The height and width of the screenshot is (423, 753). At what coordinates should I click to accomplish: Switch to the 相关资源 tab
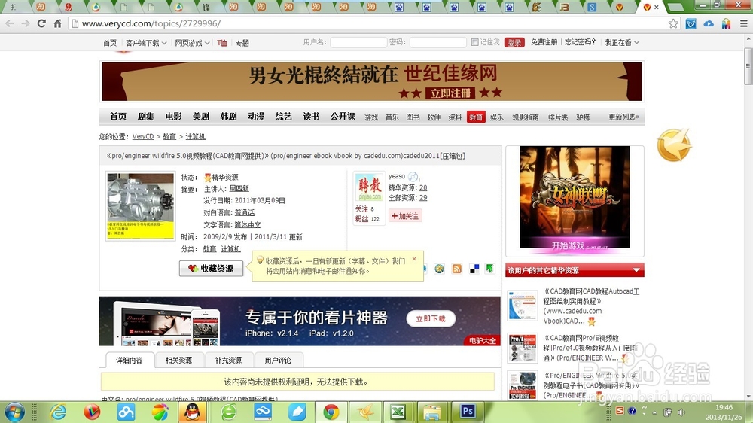[x=178, y=360]
